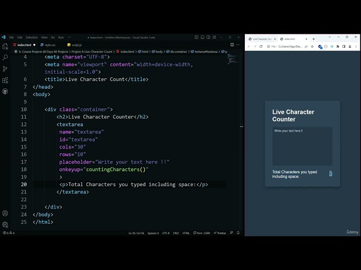Change encoding via UTF-8 status item
The image size is (361, 270).
coord(166,233)
